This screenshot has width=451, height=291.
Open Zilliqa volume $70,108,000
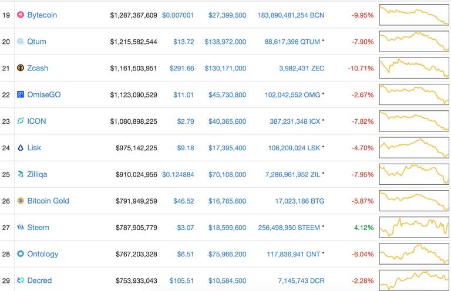227,175
